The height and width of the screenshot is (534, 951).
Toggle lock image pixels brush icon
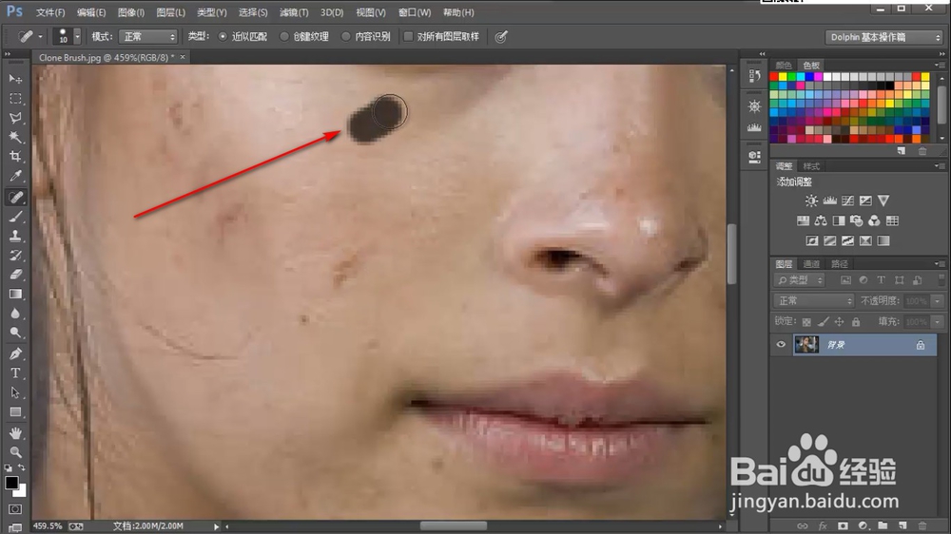(x=823, y=322)
